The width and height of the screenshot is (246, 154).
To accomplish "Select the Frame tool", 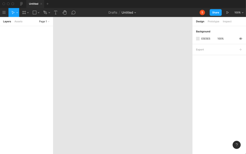I will click(x=24, y=13).
